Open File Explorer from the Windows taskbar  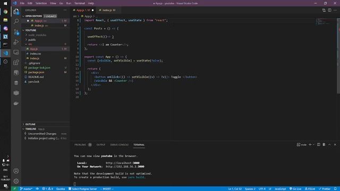[5, 20]
